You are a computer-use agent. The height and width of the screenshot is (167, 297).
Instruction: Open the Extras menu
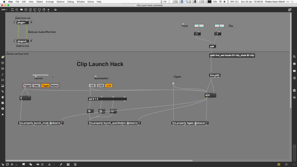[90, 2]
